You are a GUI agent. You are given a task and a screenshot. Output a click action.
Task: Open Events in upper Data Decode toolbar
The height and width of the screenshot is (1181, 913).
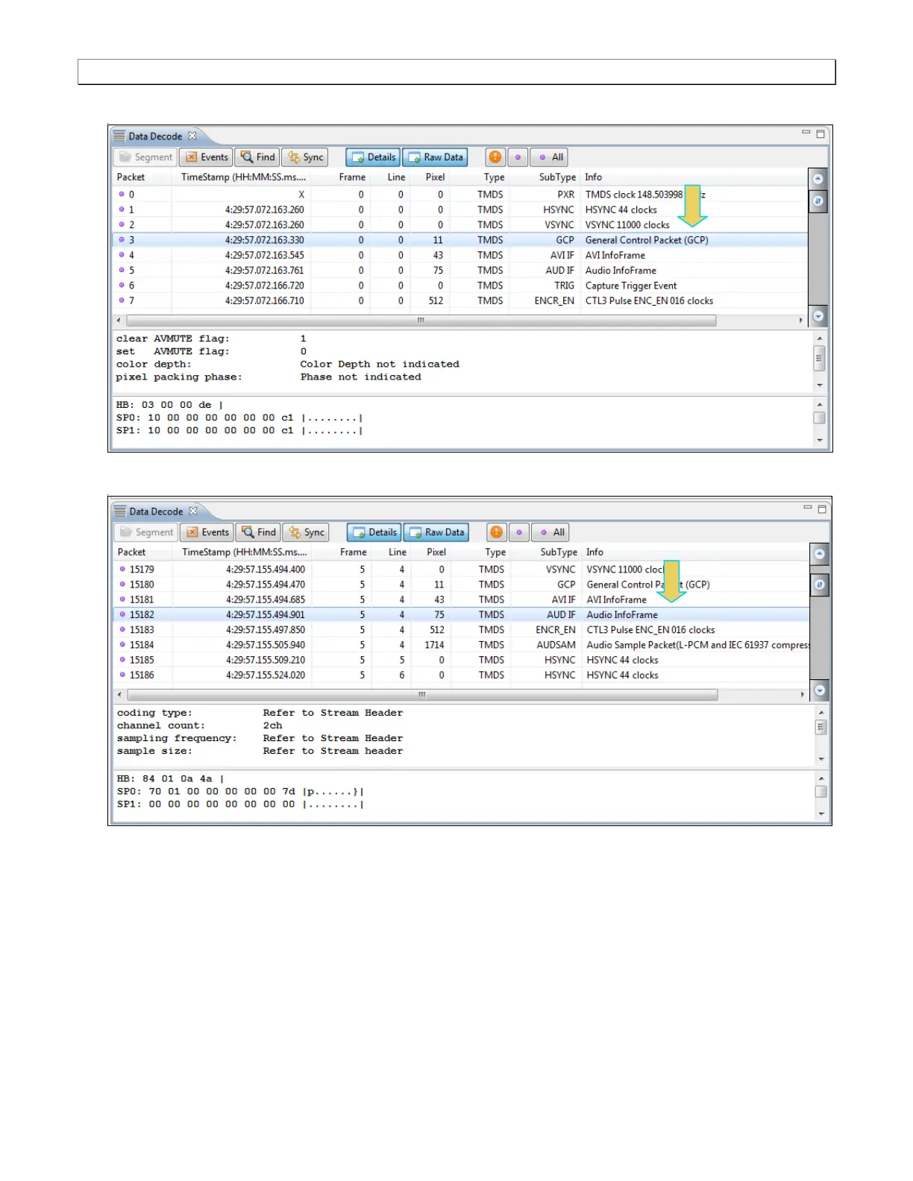[x=206, y=157]
